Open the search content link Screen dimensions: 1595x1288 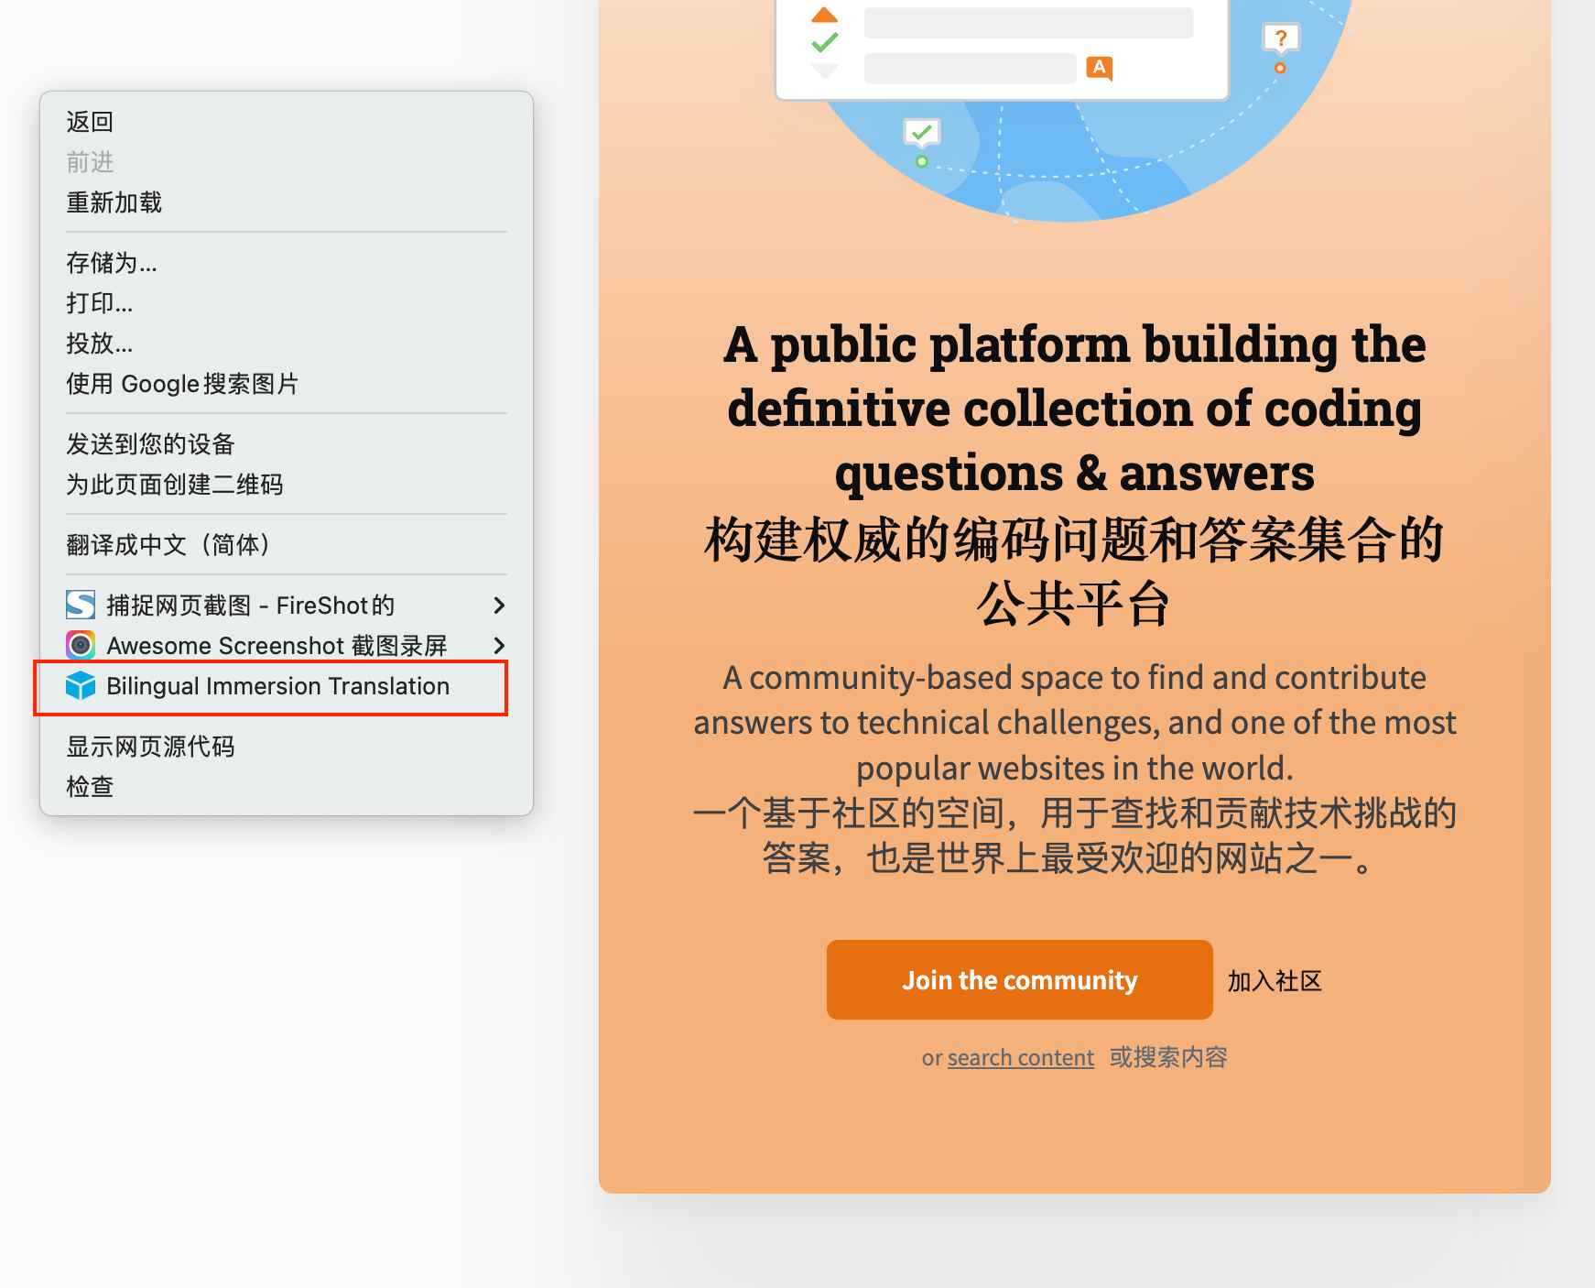1020,1057
